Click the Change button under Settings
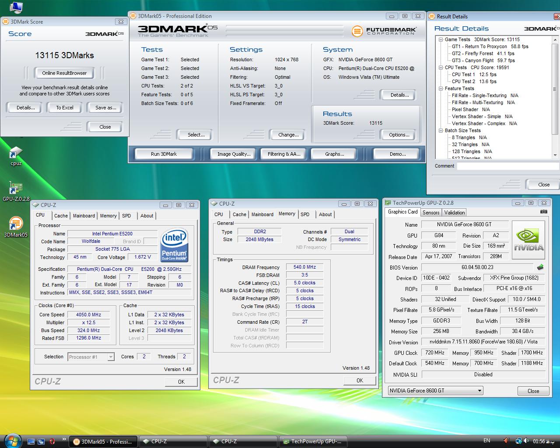560x448 pixels. point(288,135)
